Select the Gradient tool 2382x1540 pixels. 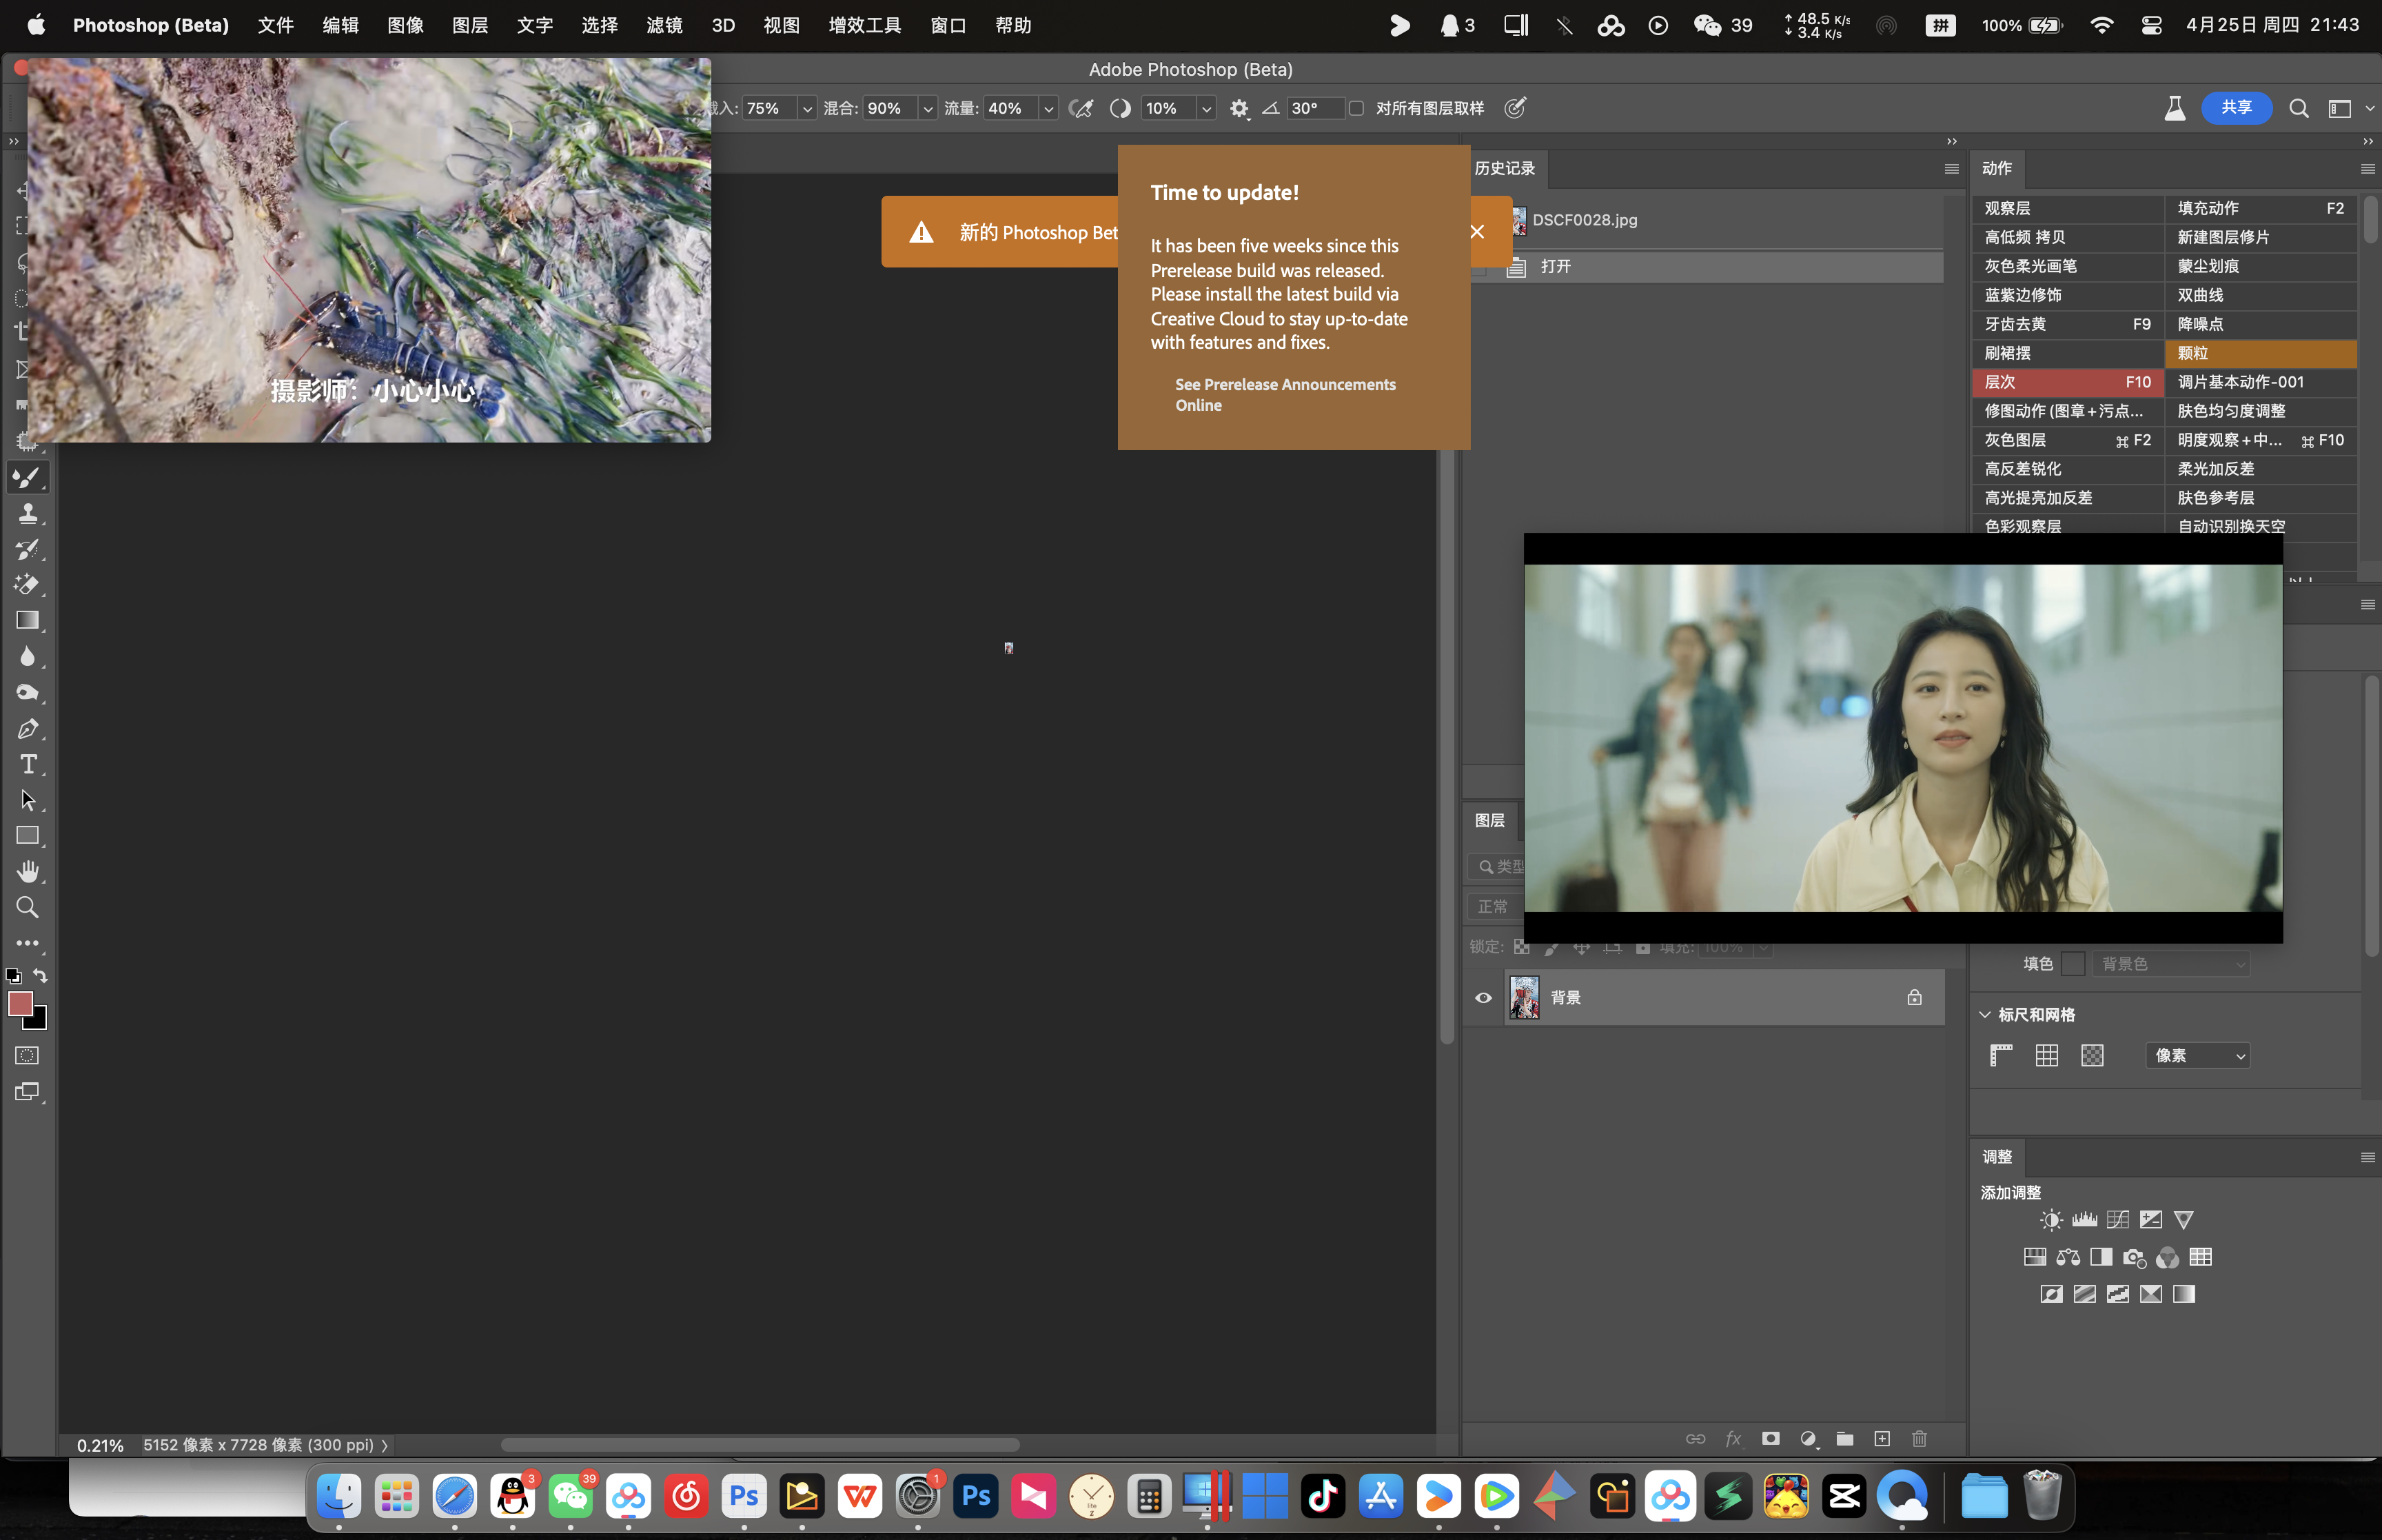tap(27, 621)
